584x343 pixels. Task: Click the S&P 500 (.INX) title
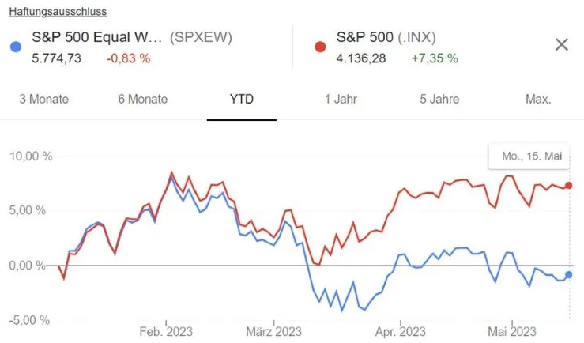pos(386,36)
